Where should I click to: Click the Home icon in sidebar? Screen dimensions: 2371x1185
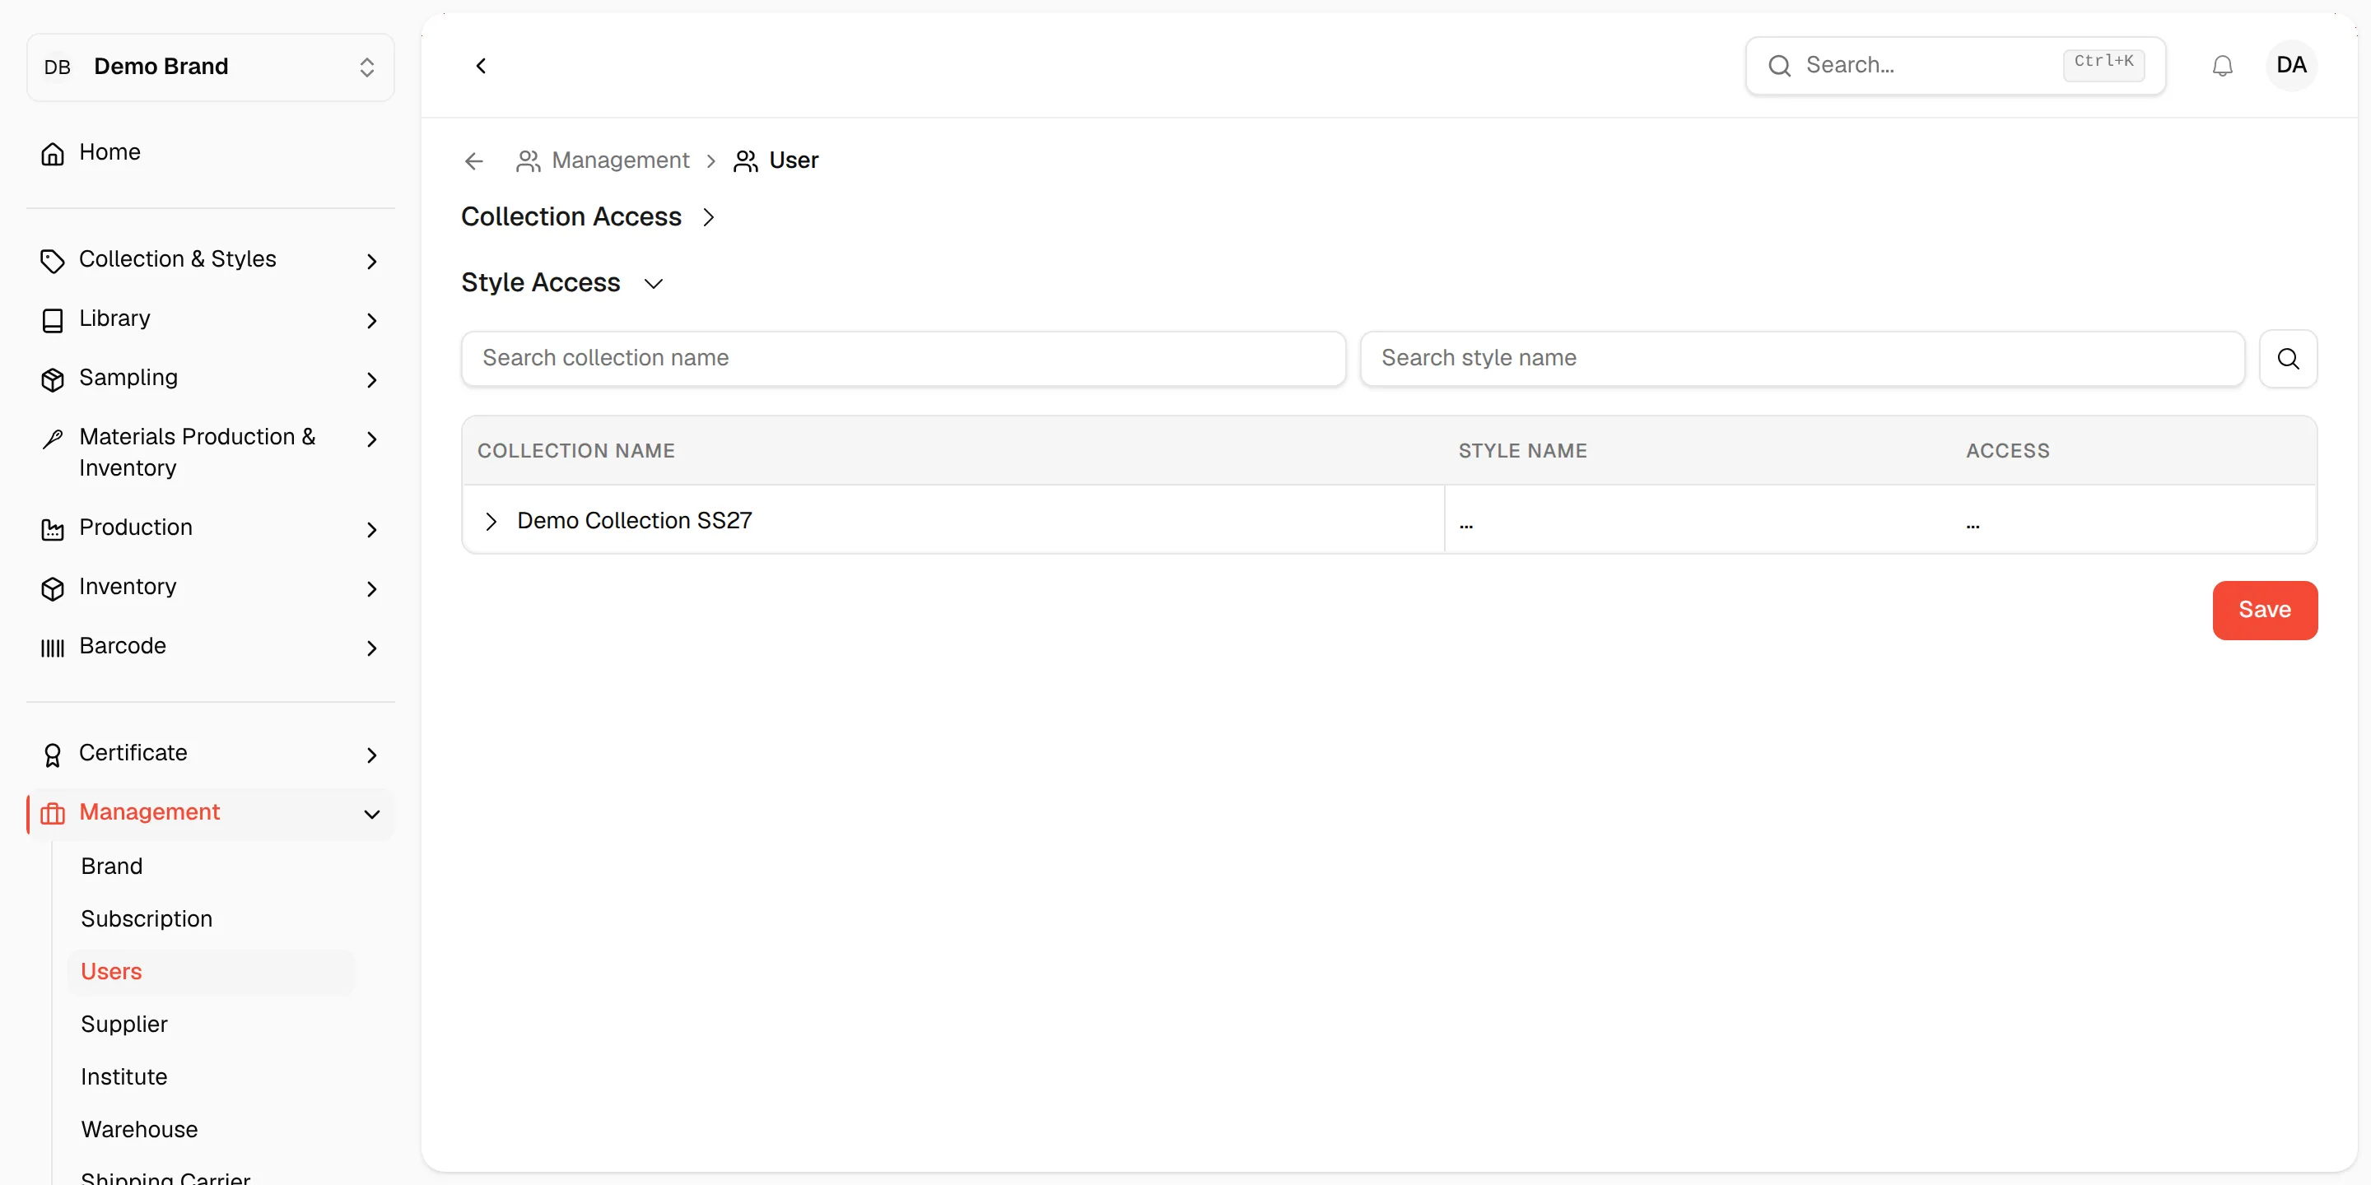(53, 153)
